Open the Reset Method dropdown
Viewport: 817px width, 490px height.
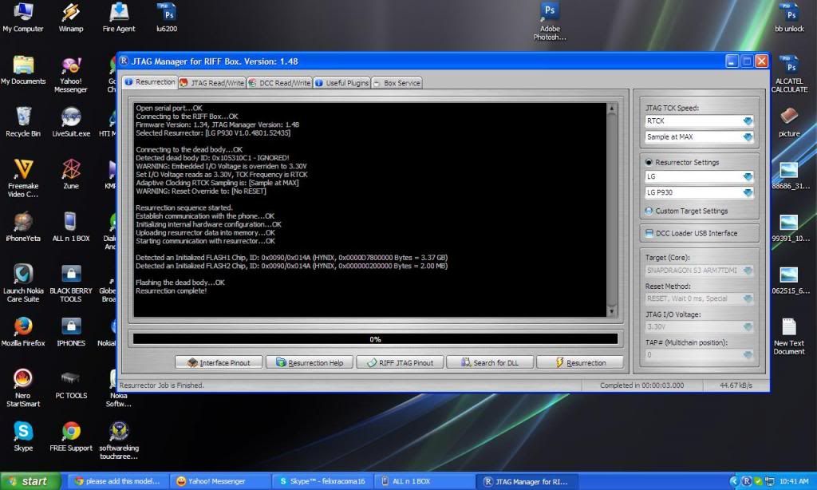pyautogui.click(x=700, y=298)
